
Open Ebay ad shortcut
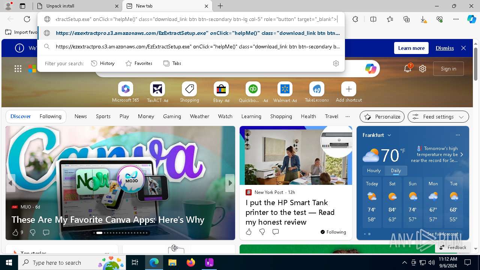coord(221,92)
